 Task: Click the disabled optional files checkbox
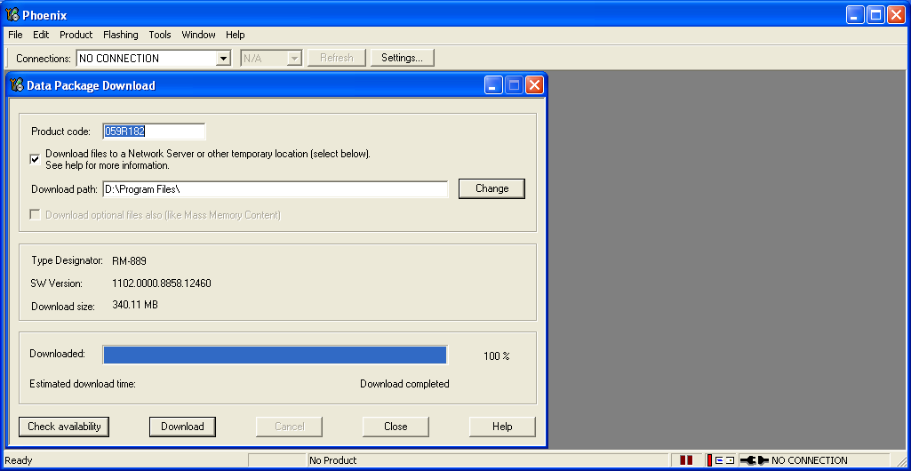pyautogui.click(x=36, y=215)
